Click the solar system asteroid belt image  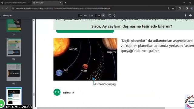pos(85,59)
